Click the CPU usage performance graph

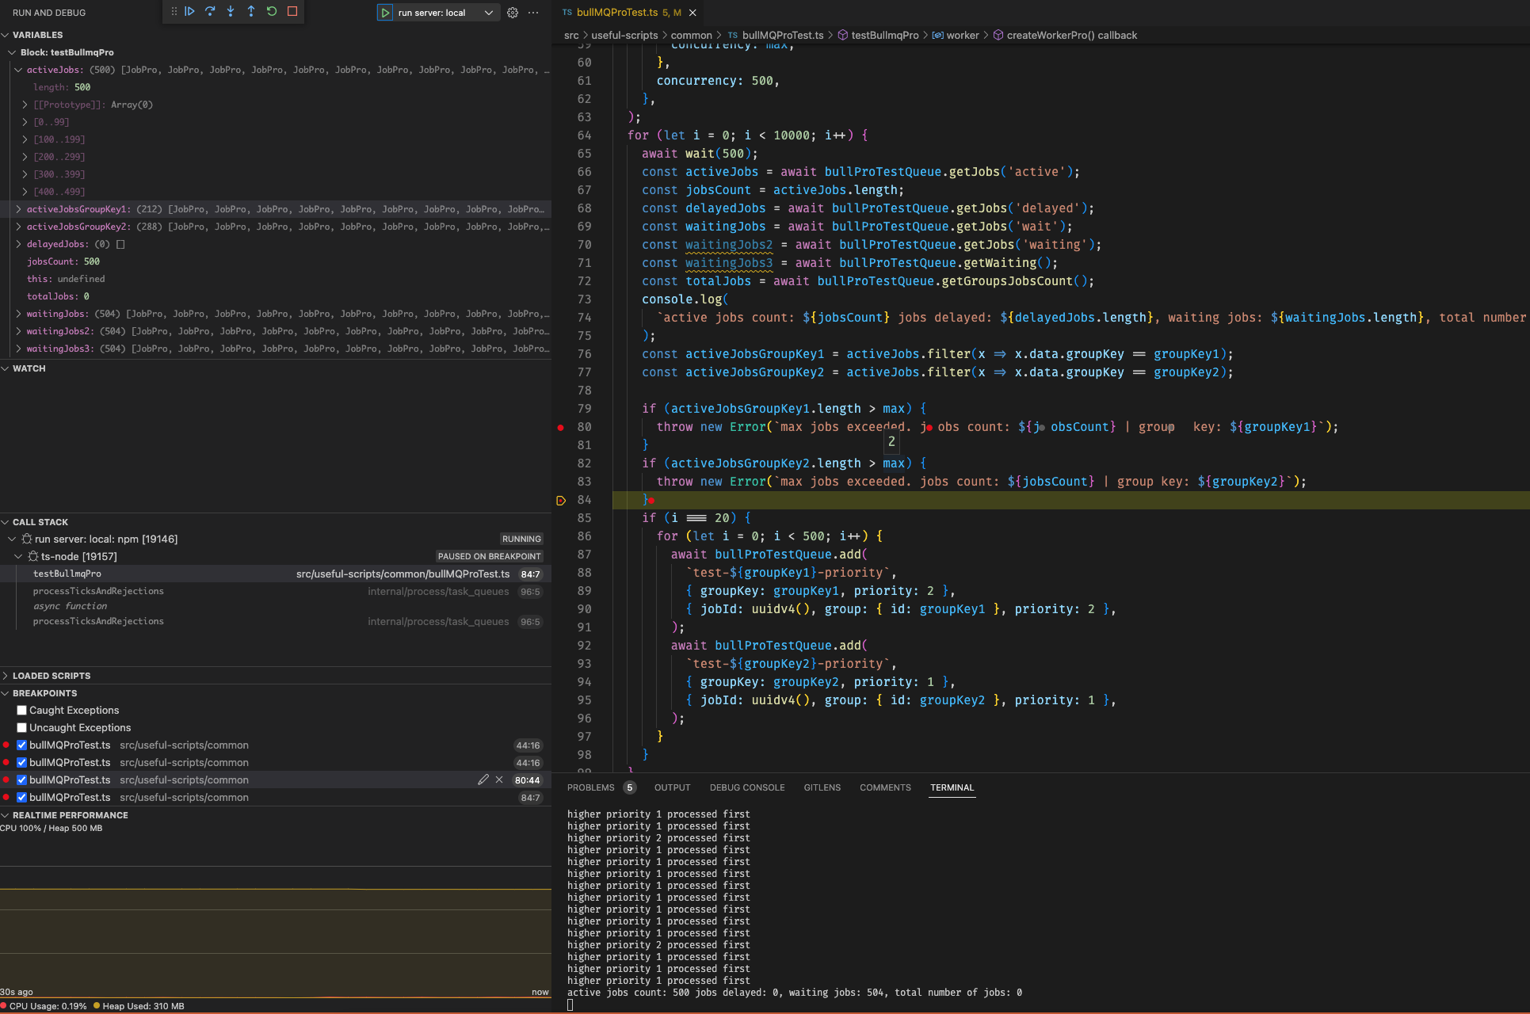277,911
